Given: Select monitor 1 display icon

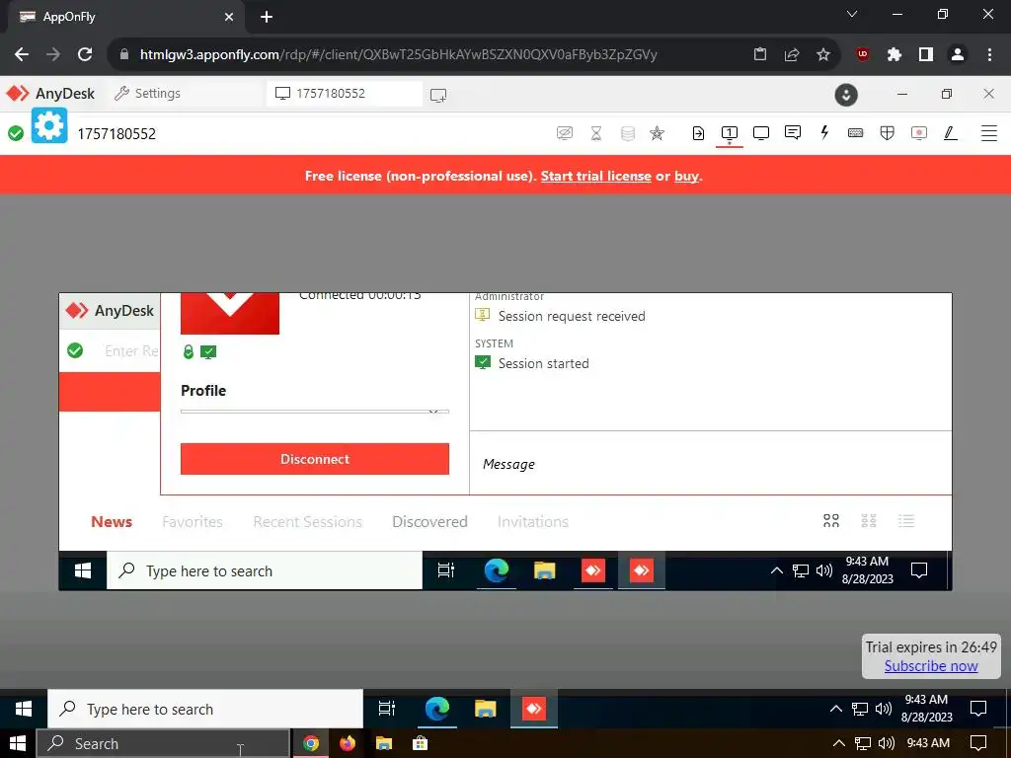Looking at the screenshot, I should coord(730,133).
